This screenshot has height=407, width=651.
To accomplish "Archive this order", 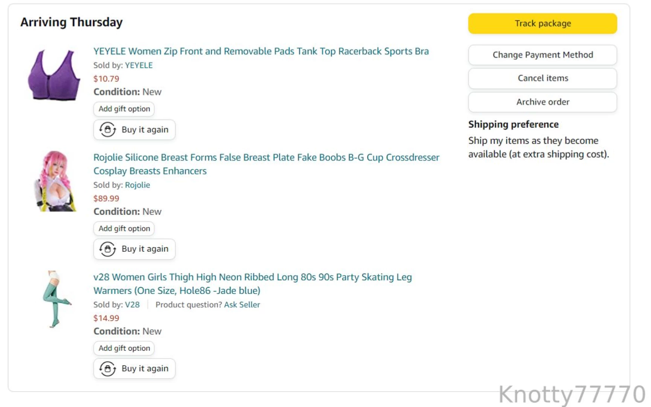I will (542, 102).
